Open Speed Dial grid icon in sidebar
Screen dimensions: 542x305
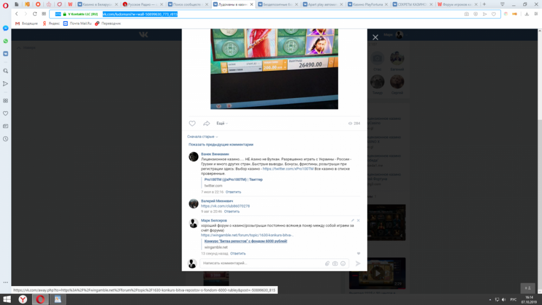coord(5,101)
